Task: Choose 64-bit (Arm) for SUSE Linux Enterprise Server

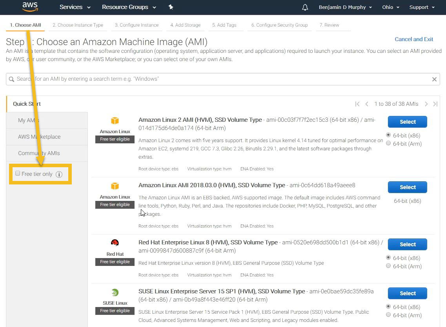Action: pos(388,314)
